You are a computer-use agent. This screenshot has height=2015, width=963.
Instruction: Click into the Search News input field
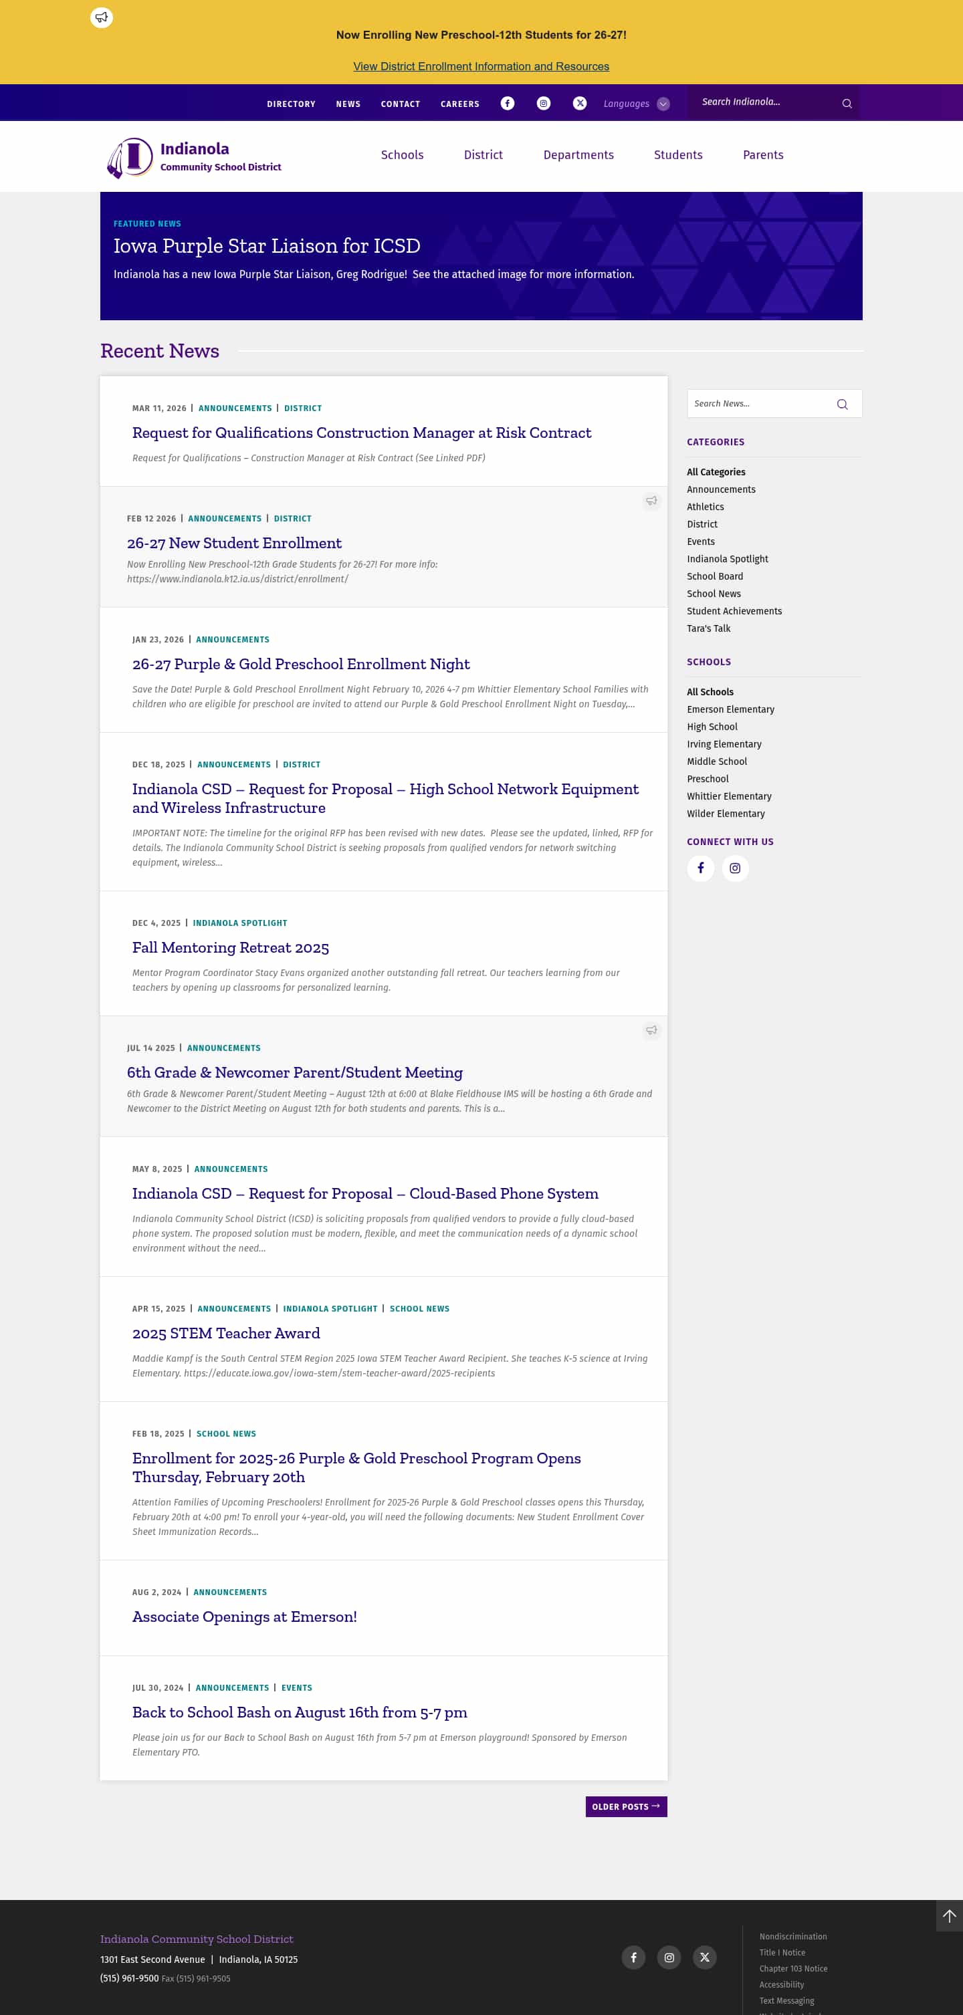(x=759, y=404)
